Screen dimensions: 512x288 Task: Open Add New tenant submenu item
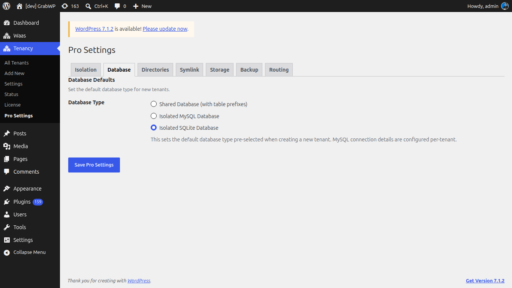[15, 73]
